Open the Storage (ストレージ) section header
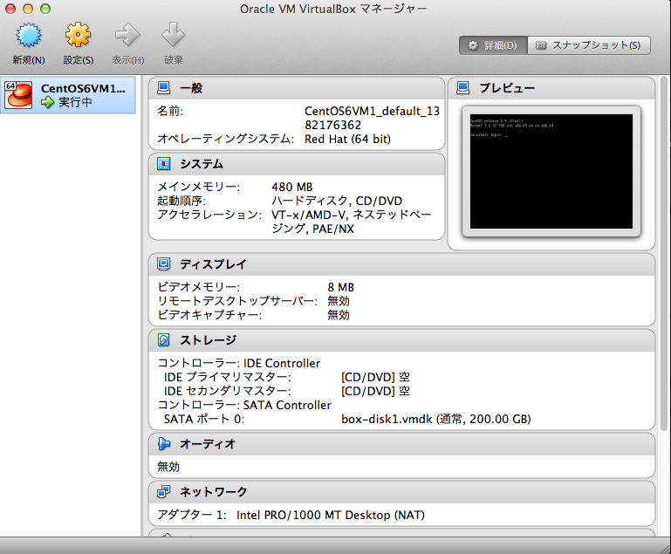671x554 pixels. [x=401, y=340]
